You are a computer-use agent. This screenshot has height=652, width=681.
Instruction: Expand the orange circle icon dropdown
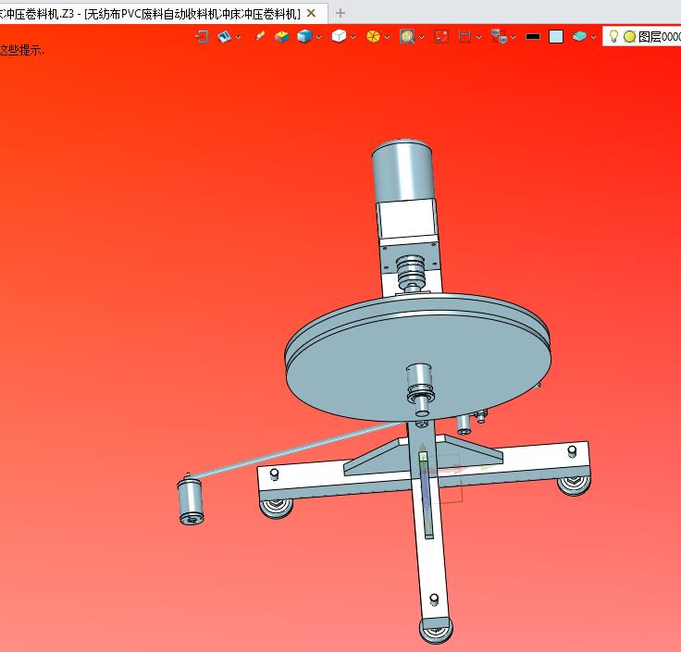387,37
